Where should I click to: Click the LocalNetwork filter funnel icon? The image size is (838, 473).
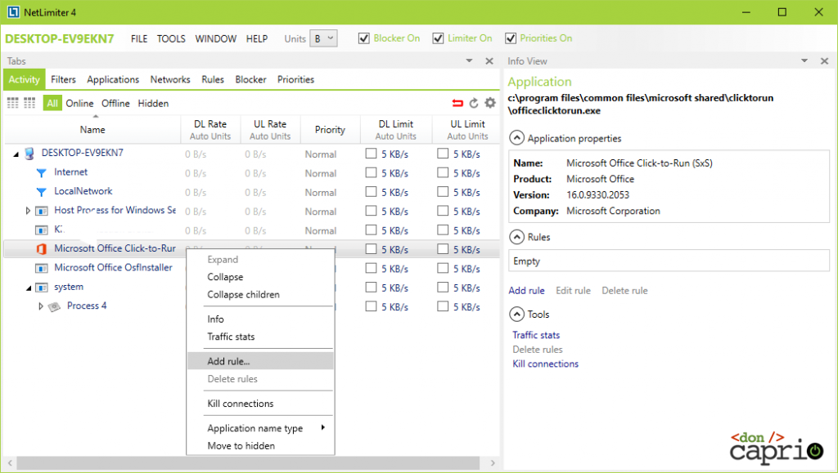(x=41, y=192)
